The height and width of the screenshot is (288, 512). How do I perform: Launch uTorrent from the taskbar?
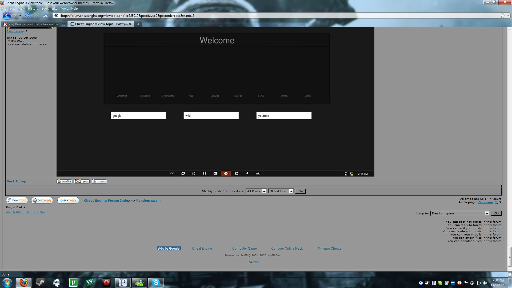(73, 282)
